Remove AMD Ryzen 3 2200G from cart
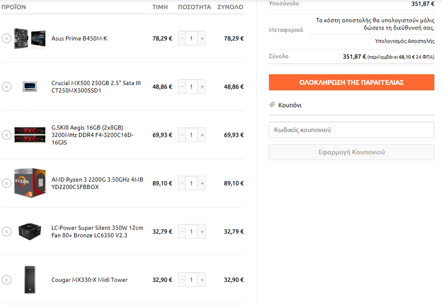443x307 pixels. click(6, 183)
